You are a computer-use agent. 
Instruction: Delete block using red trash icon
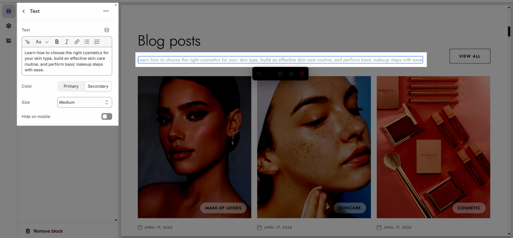302,74
